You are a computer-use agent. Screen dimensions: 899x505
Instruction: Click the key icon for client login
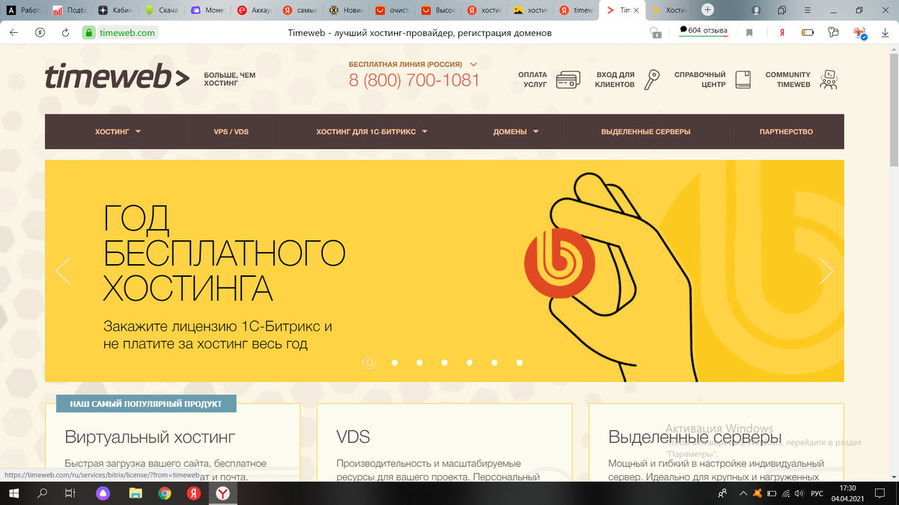tap(653, 79)
